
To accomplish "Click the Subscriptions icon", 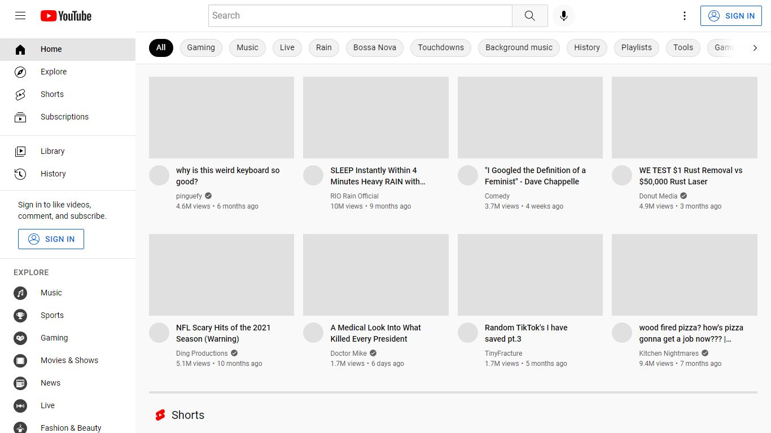I will pyautogui.click(x=20, y=117).
